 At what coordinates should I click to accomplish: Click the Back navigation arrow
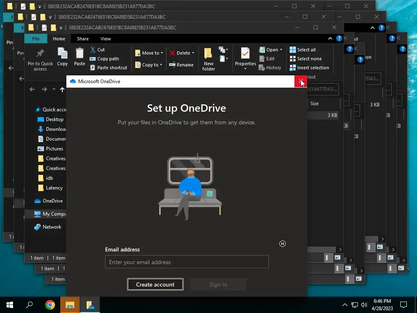(x=32, y=89)
